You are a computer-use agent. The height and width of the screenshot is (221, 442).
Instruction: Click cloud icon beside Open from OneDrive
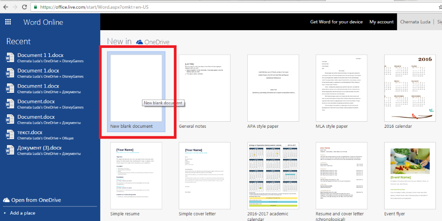tap(6, 200)
